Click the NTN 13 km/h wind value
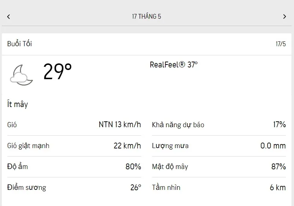 tap(120, 125)
